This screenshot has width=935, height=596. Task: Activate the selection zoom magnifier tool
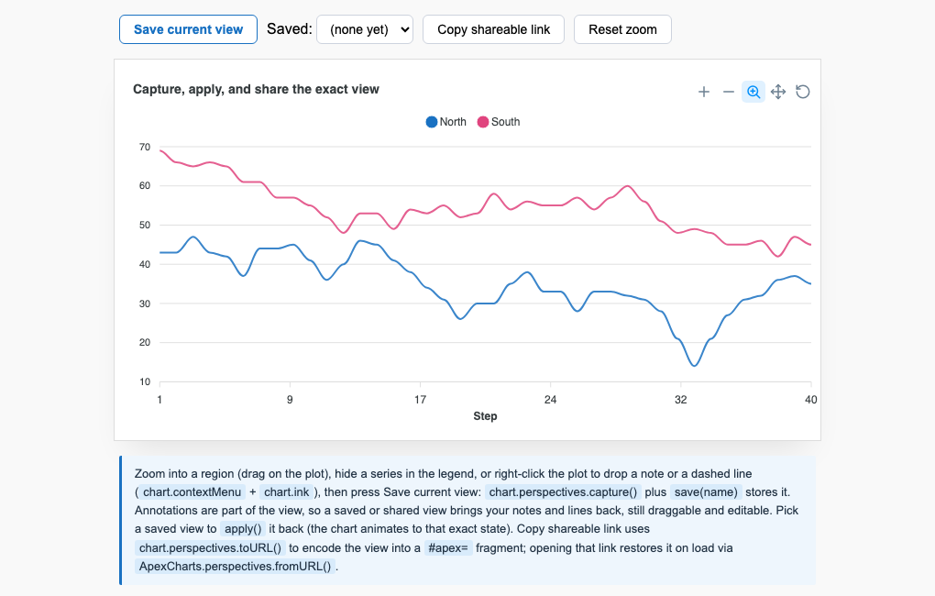point(753,92)
